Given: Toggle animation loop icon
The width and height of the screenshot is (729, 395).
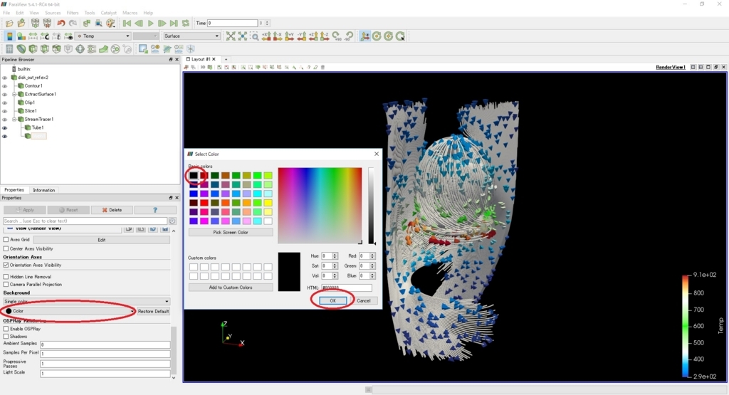Looking at the screenshot, I should [186, 23].
